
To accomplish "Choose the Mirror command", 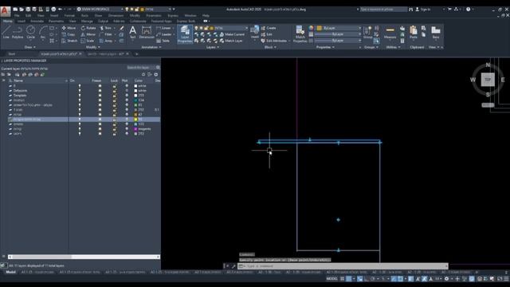I will point(88,34).
